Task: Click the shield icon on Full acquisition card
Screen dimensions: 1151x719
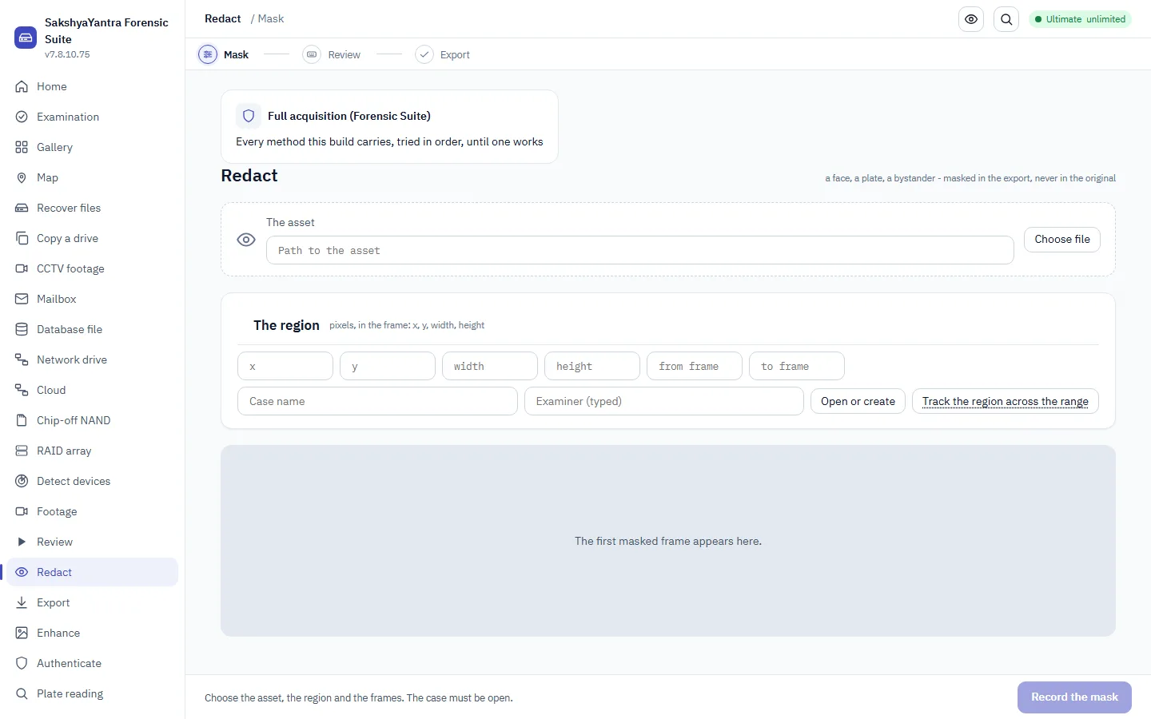Action: pos(249,116)
